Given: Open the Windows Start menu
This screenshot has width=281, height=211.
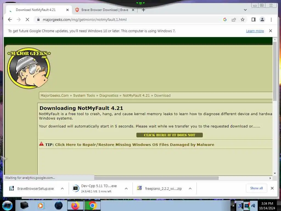Looking at the screenshot, I should click(7, 206).
